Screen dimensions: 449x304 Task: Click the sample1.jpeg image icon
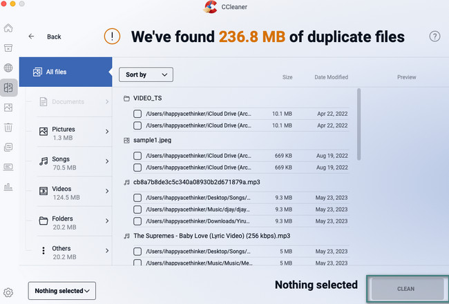[x=126, y=141]
